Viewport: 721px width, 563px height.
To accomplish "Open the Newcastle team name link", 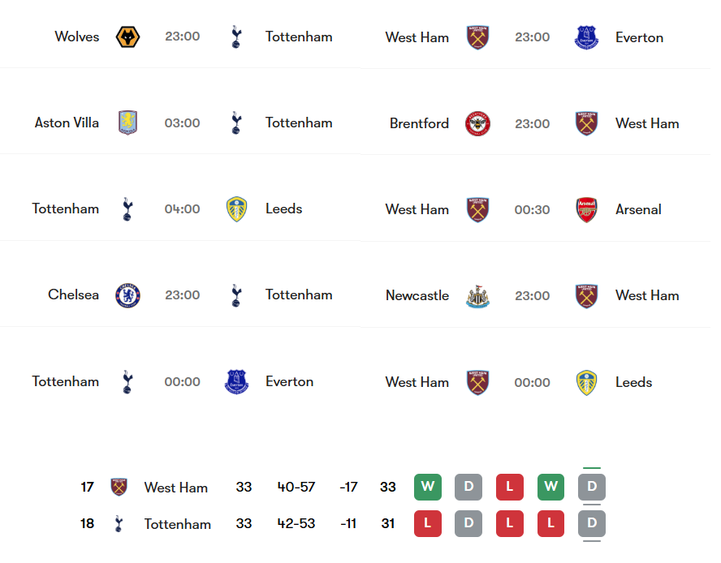I will (417, 295).
